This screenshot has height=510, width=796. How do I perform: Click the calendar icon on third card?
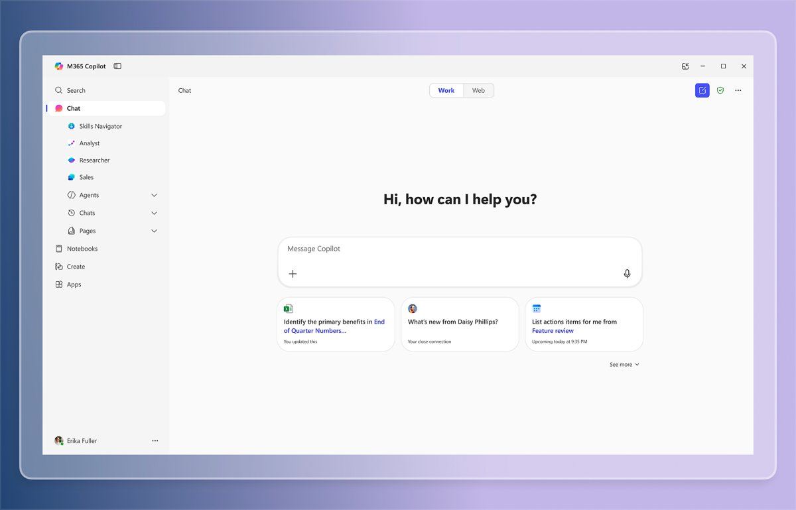(537, 308)
